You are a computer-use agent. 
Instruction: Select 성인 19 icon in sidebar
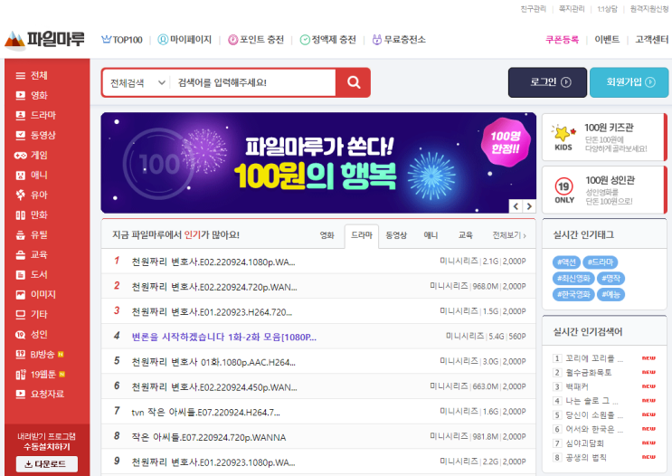[x=20, y=335]
